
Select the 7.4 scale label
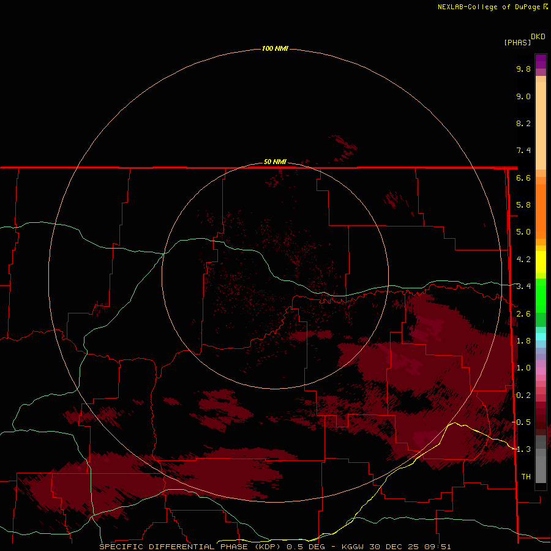(523, 151)
